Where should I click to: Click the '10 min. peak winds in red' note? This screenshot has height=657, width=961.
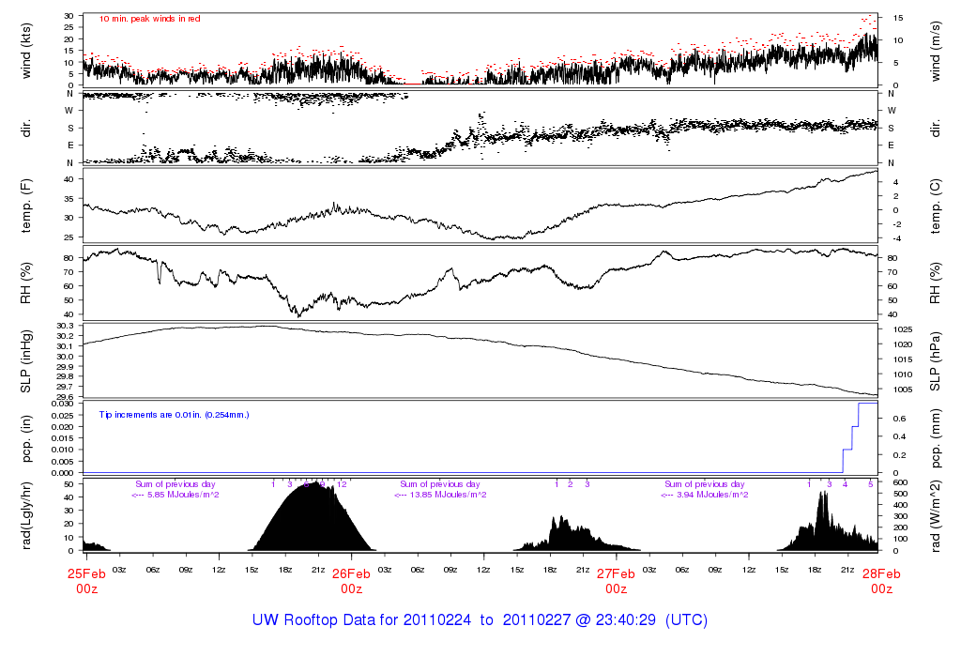click(149, 19)
